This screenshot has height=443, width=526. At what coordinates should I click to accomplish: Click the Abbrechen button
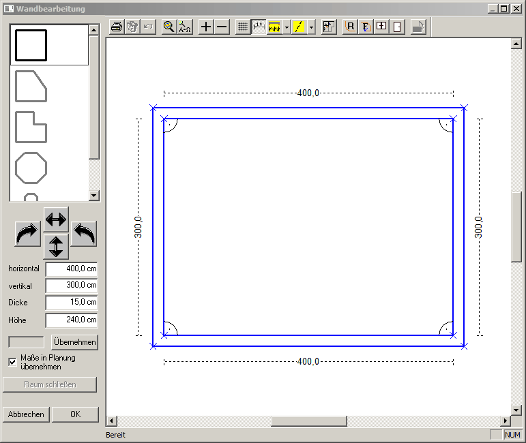[26, 414]
